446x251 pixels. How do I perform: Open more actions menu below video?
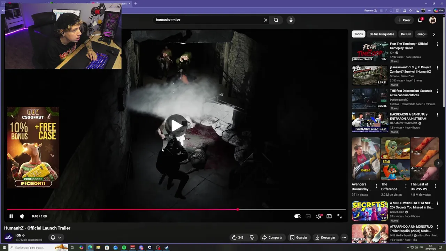[x=344, y=237]
